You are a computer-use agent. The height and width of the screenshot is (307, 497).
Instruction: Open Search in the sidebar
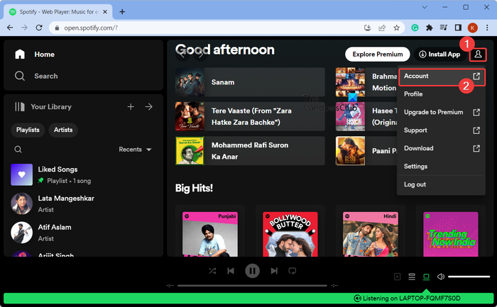pyautogui.click(x=36, y=76)
